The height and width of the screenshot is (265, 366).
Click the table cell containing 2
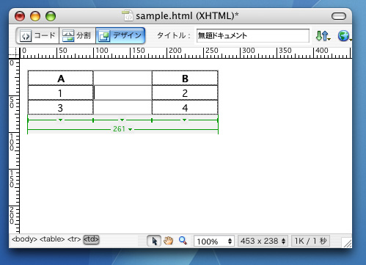185,92
